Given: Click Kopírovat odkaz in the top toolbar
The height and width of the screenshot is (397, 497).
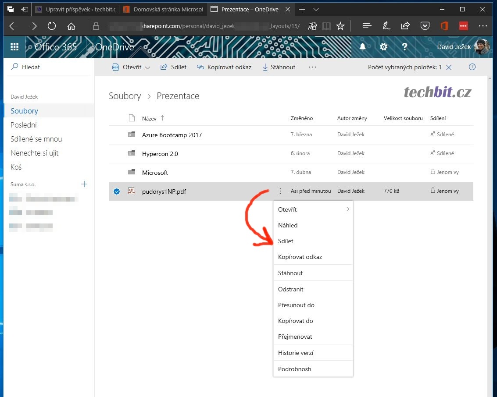Looking at the screenshot, I should (x=224, y=67).
